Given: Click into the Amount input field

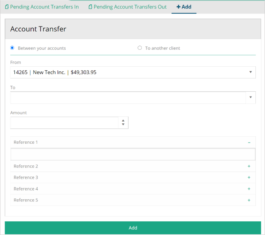Looking at the screenshot, I should coord(64,123).
